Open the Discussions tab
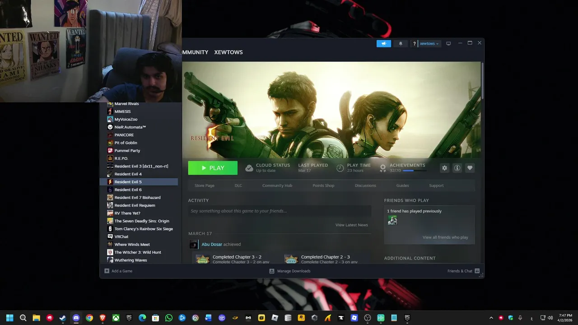 pyautogui.click(x=365, y=186)
